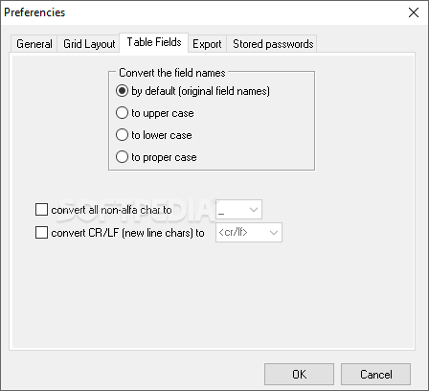Click the Convert the field names label

pos(172,73)
